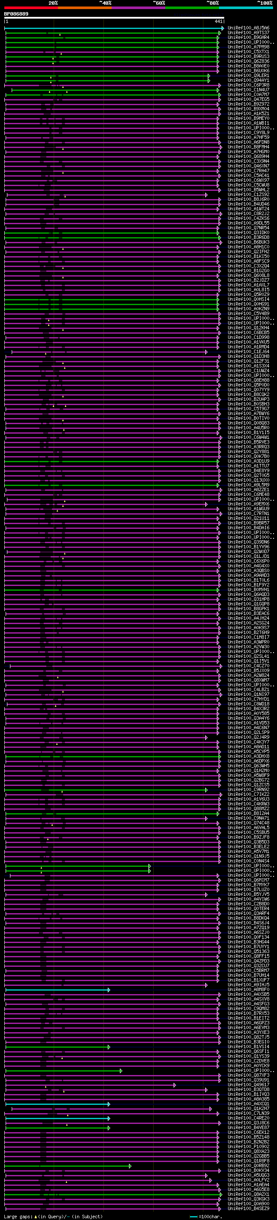Select the query name BP086889
The height and width of the screenshot is (1220, 277).
(16, 14)
